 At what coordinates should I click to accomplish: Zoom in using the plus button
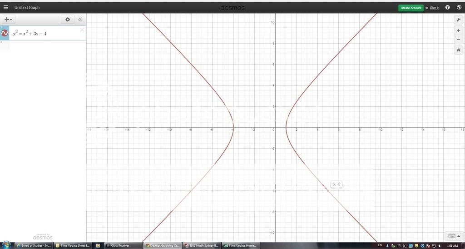(459, 30)
